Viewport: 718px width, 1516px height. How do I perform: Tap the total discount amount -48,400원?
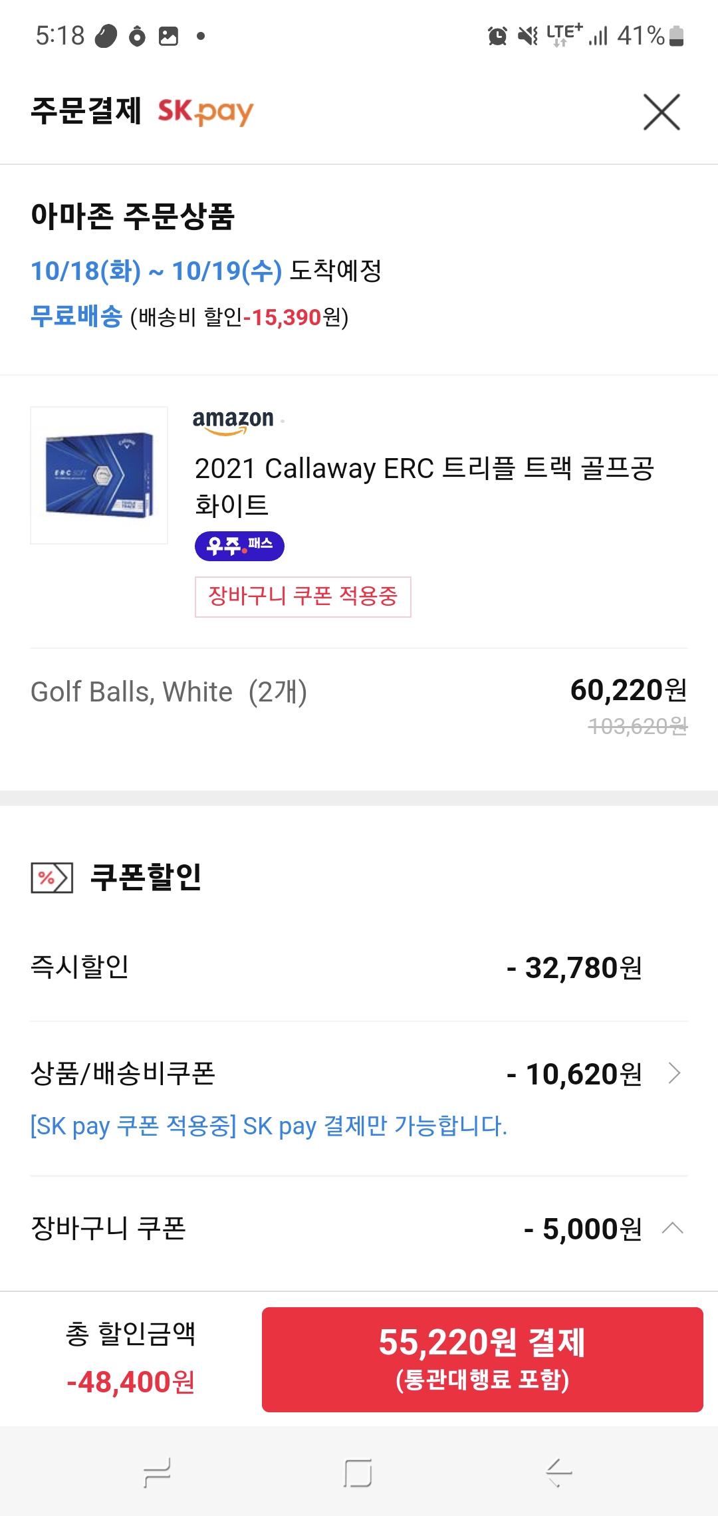(130, 1382)
